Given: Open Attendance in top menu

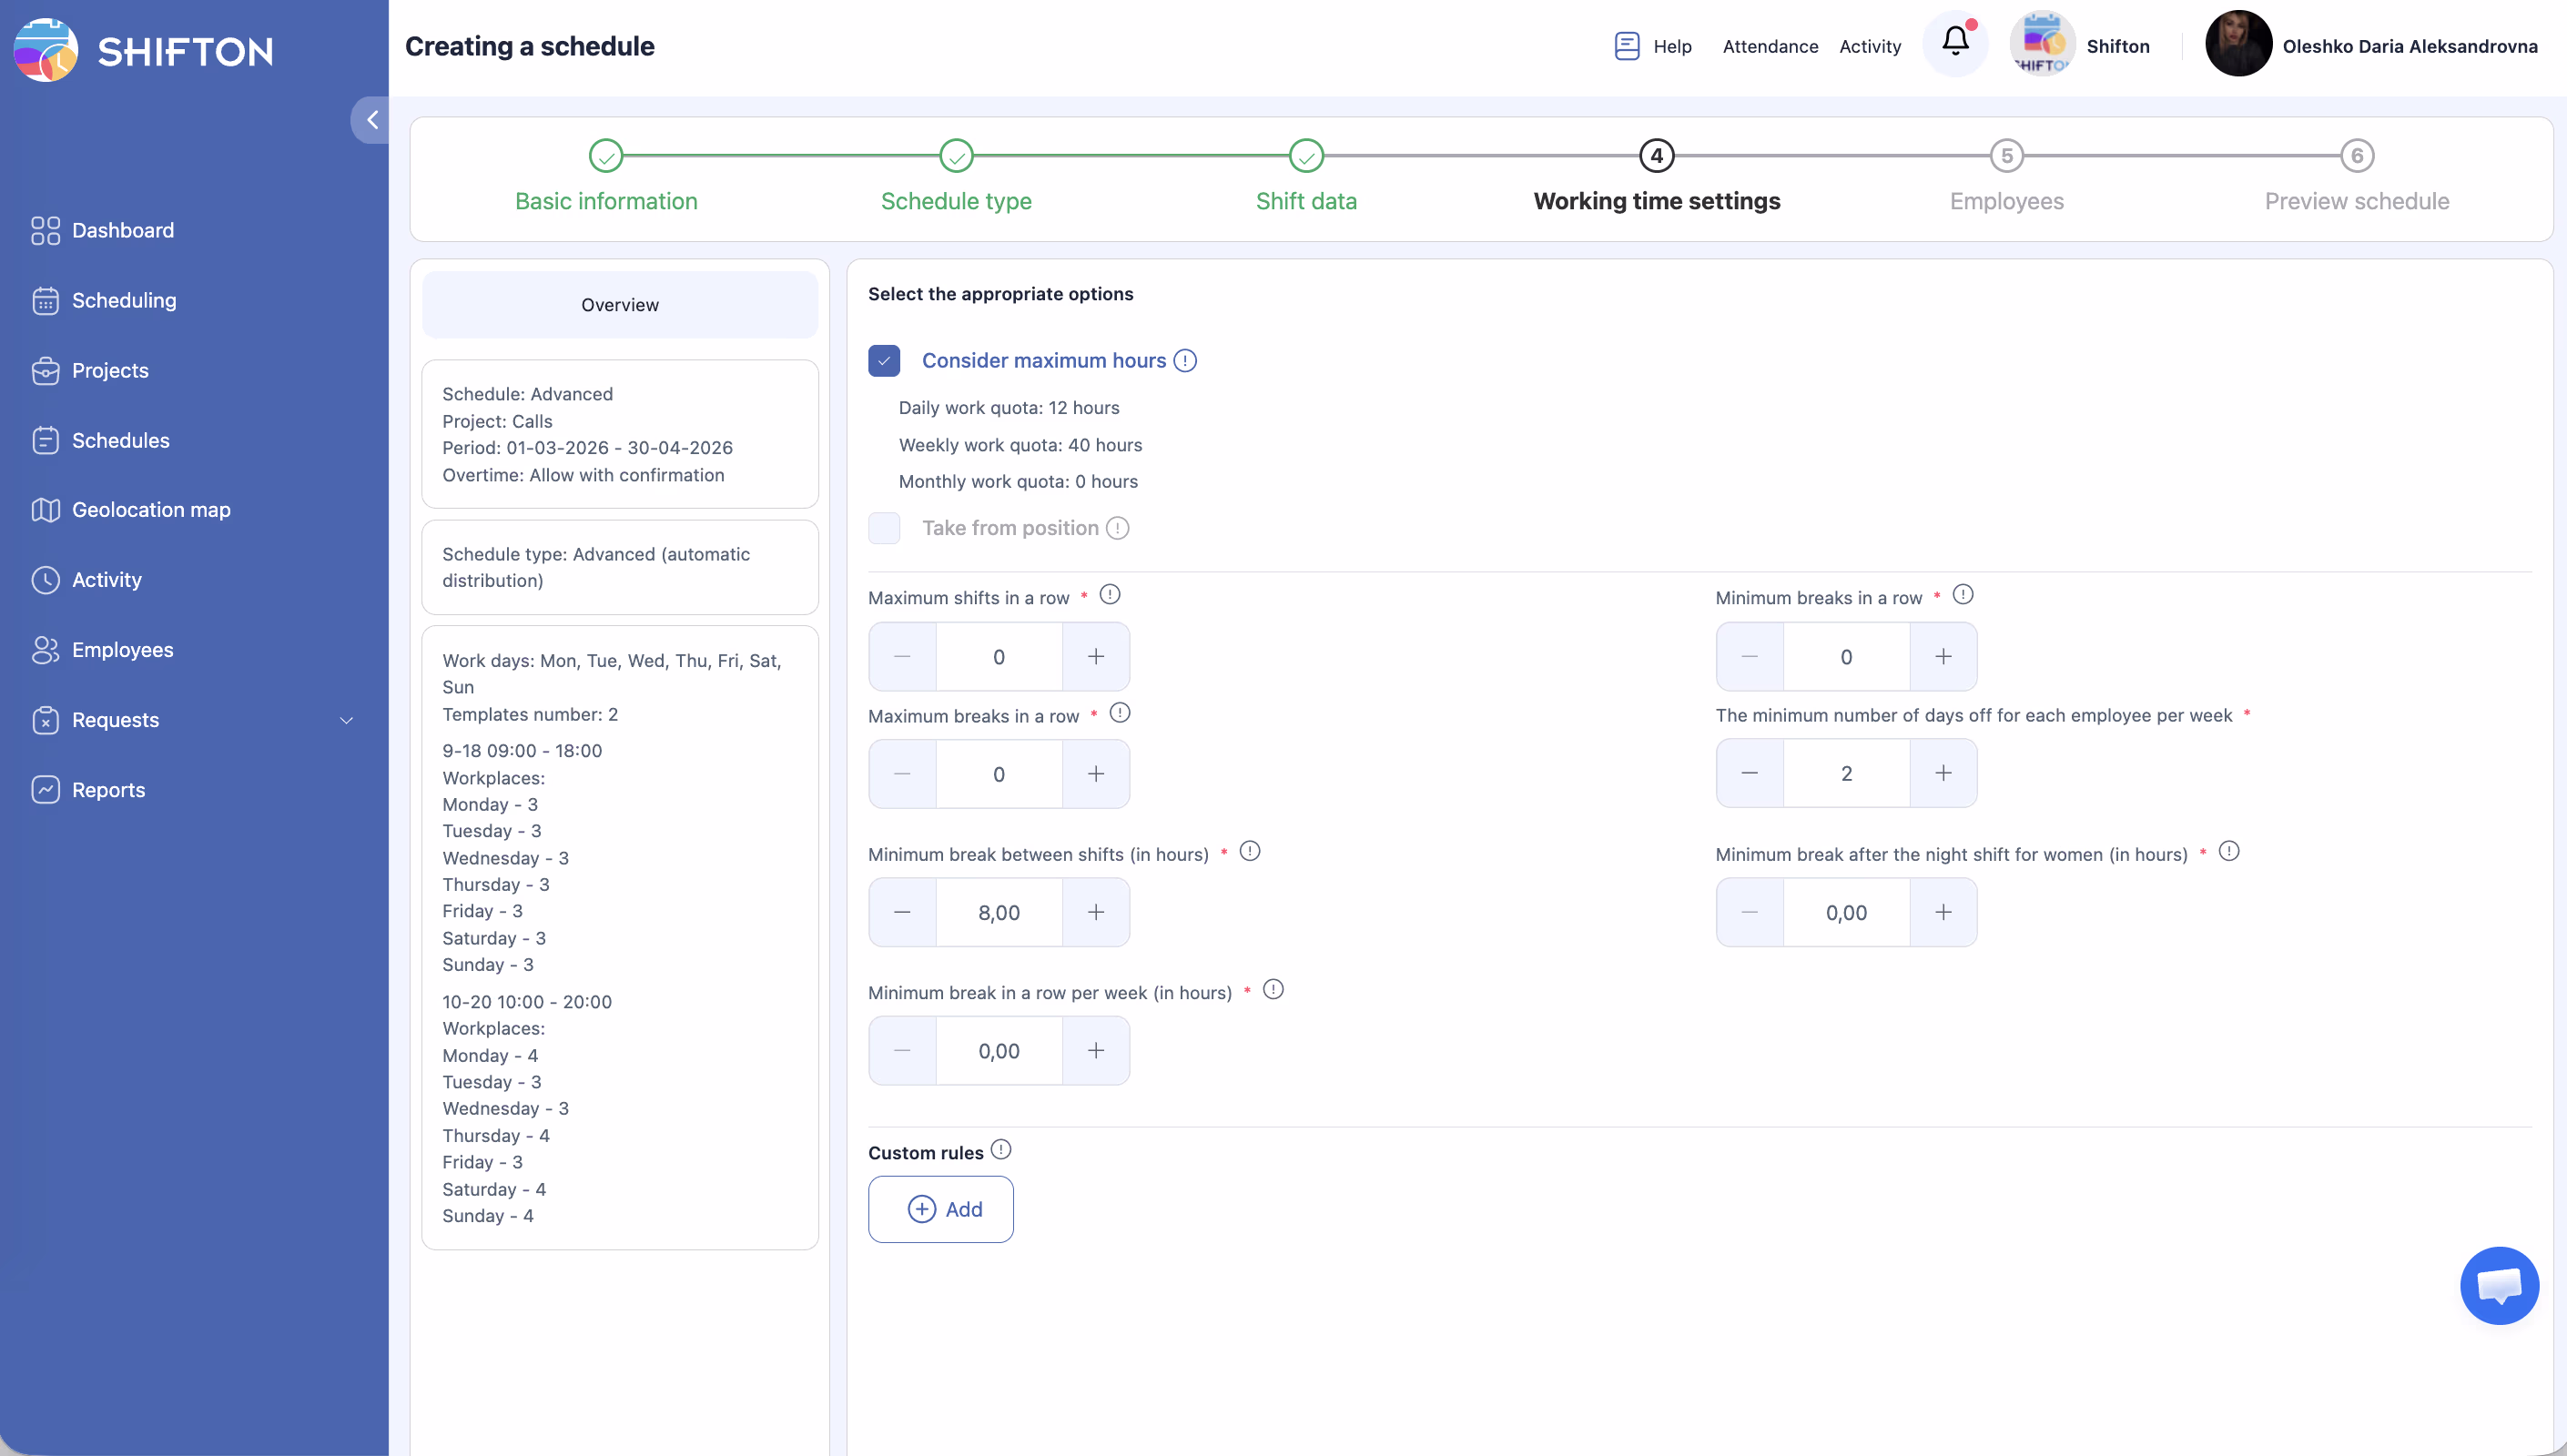Looking at the screenshot, I should pos(1770,46).
